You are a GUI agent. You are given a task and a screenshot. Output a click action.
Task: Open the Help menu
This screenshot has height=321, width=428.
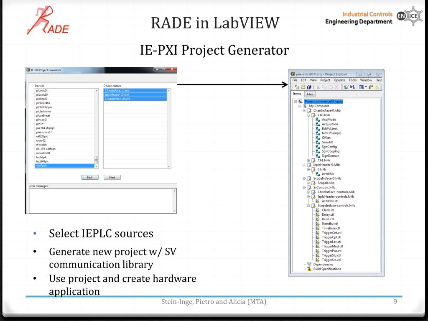[x=379, y=80]
